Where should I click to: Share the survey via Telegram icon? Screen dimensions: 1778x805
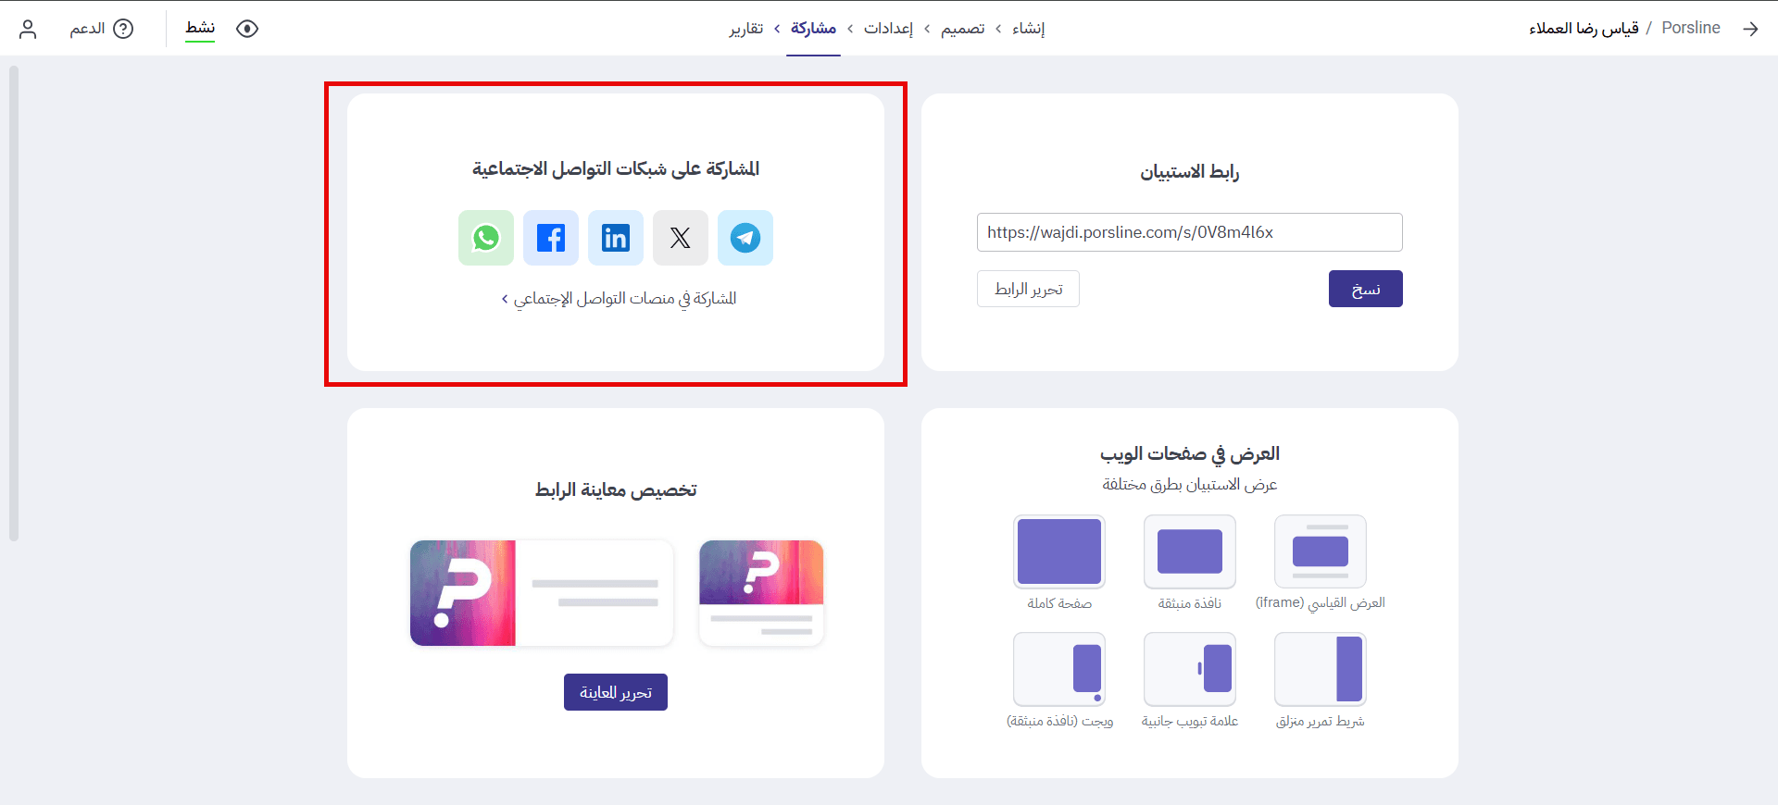[x=745, y=238]
